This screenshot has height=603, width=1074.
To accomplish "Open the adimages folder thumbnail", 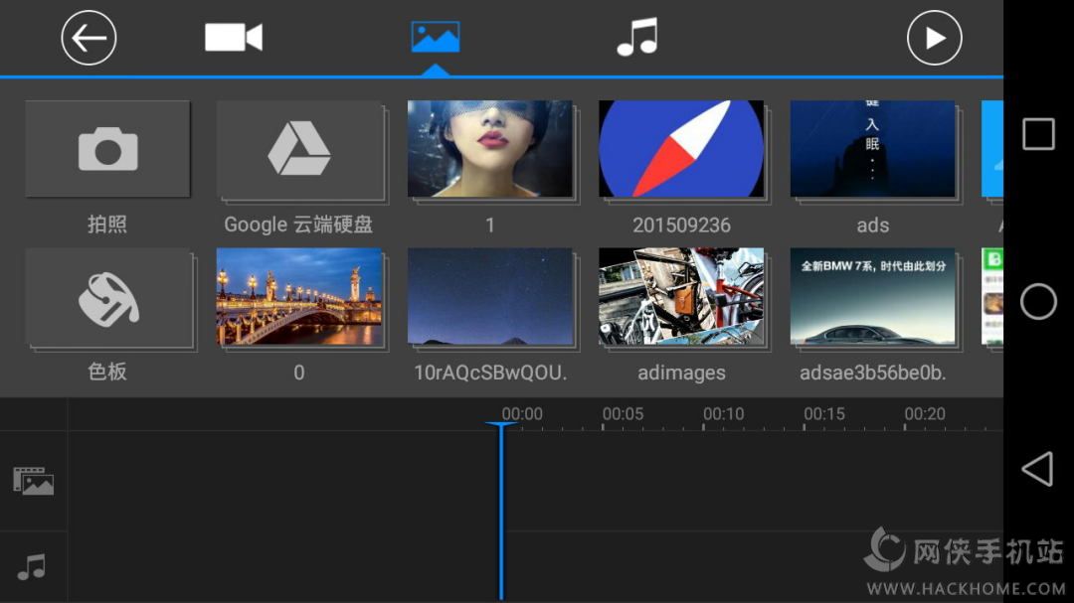I will [681, 297].
